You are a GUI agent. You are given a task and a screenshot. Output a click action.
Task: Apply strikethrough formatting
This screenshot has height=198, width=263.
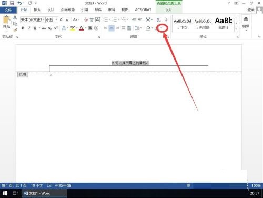(44, 28)
